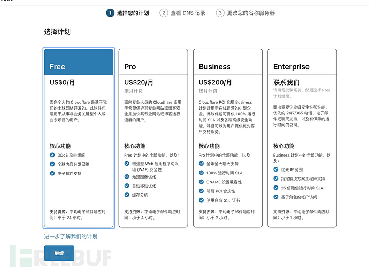Click checkmark beside CNAME 设置兼容性

(x=201, y=182)
